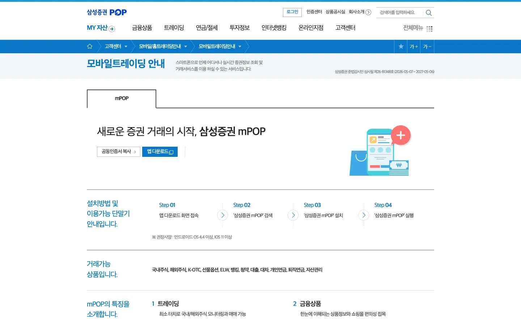Open the 인증센터 link

[x=314, y=12]
